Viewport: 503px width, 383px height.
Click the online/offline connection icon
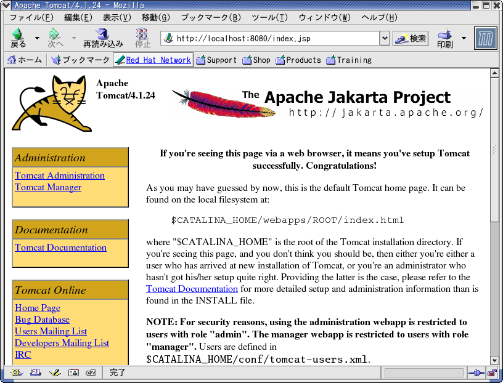(476, 373)
